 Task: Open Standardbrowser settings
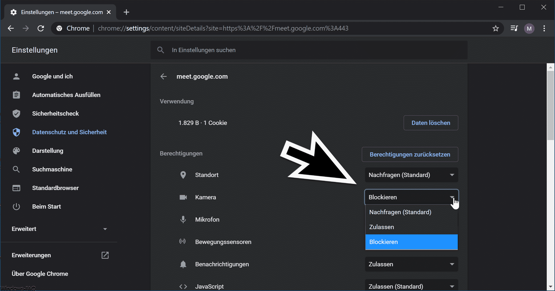click(x=55, y=188)
